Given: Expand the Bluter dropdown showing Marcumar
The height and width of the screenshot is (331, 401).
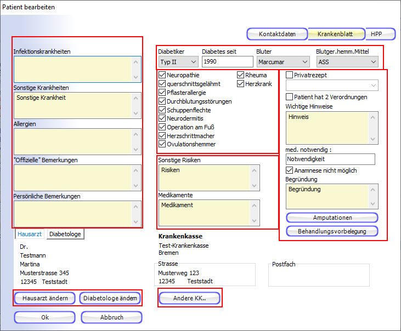Looking at the screenshot, I should 283,62.
